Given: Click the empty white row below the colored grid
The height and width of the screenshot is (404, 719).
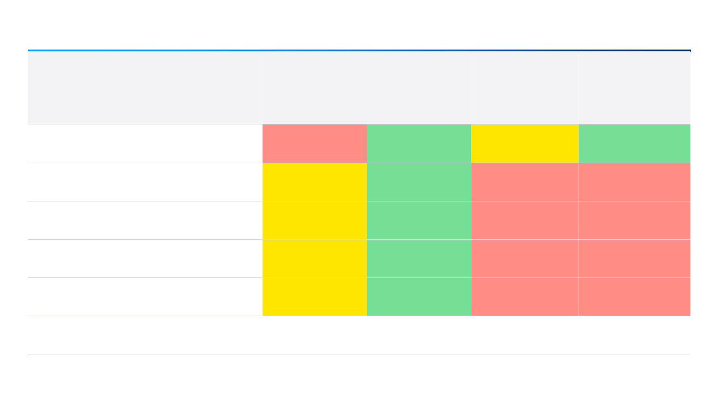Looking at the screenshot, I should (x=359, y=335).
